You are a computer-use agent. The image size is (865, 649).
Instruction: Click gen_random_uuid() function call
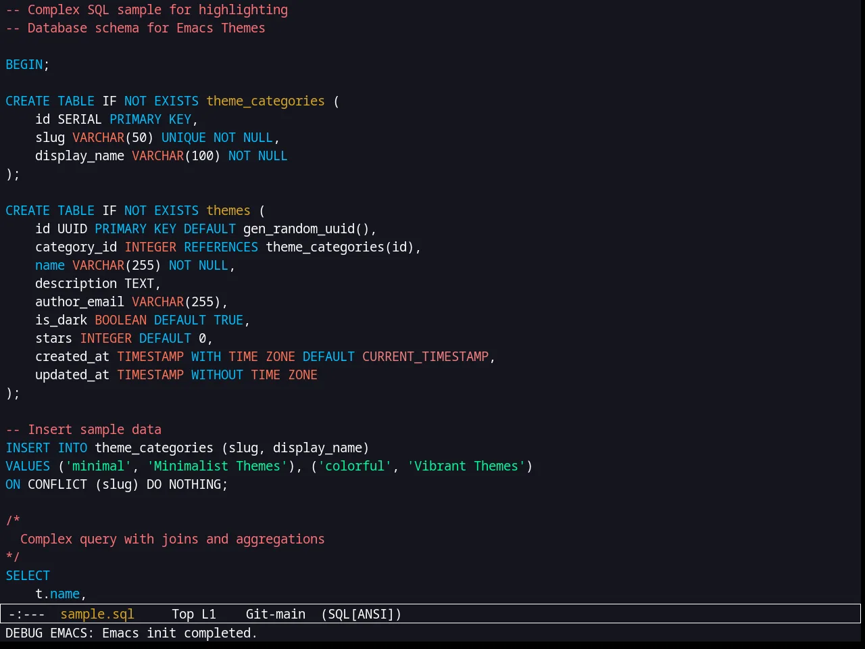(x=306, y=229)
